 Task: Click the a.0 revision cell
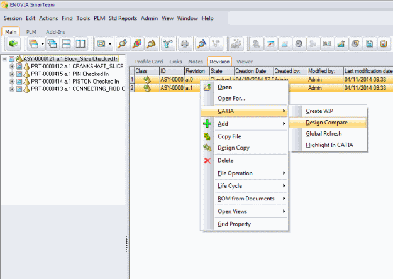[192, 79]
